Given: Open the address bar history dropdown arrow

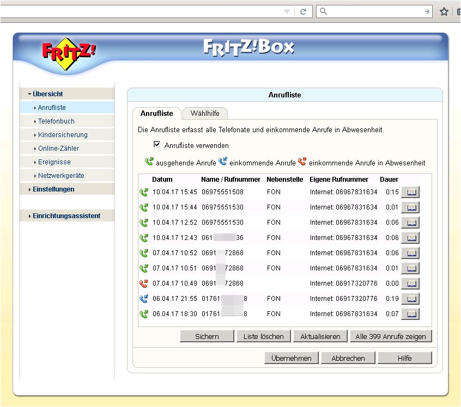Looking at the screenshot, I should point(287,12).
